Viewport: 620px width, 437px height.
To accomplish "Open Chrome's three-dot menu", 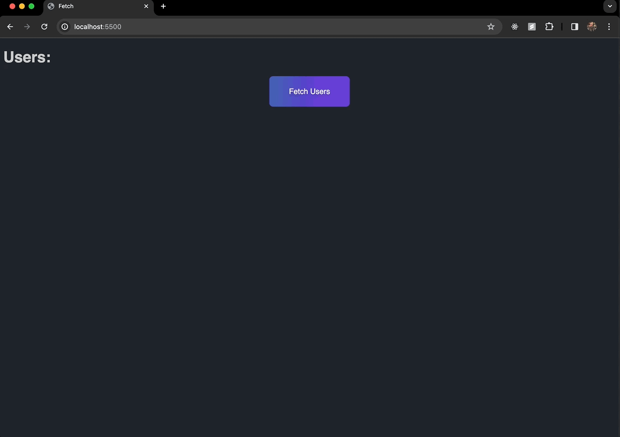I will coord(609,27).
